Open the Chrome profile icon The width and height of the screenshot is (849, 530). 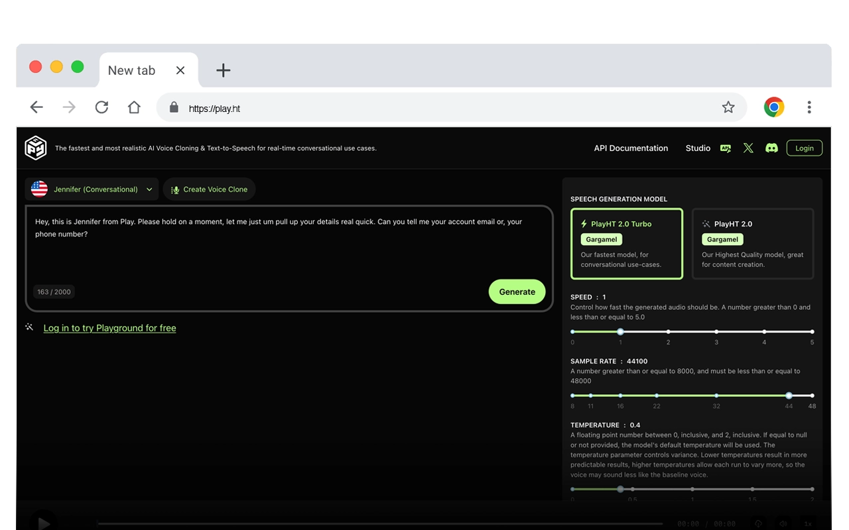[774, 107]
